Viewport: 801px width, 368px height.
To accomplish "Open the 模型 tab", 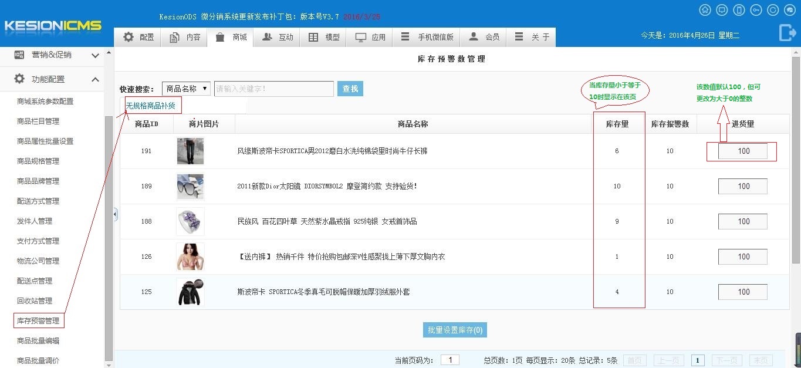I will [324, 37].
